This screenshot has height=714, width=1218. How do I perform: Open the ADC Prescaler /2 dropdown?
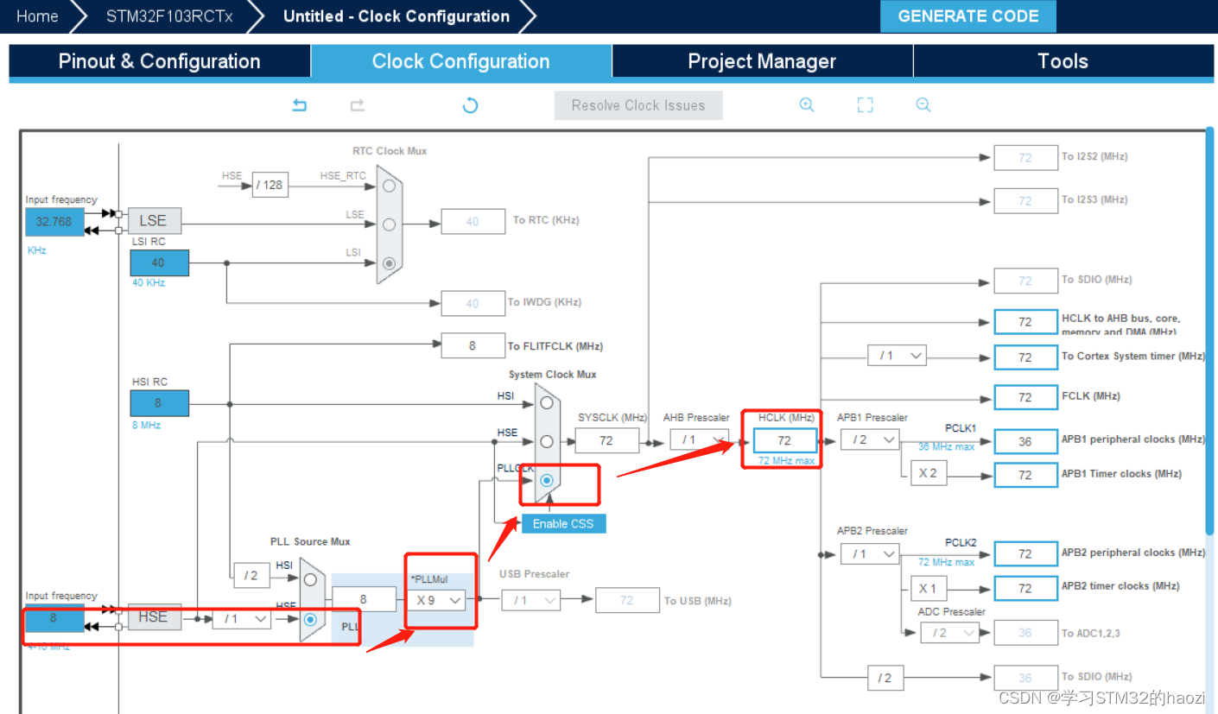coord(949,633)
